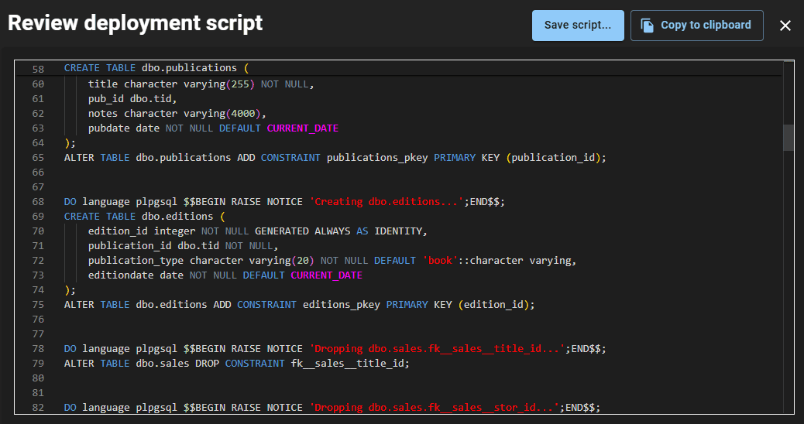
Task: Click the Copy to clipboard button
Action: 697,26
